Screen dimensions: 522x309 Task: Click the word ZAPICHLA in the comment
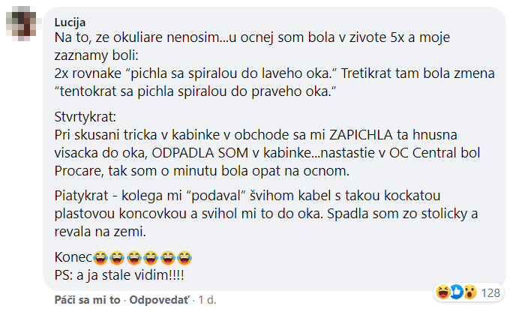pos(361,135)
